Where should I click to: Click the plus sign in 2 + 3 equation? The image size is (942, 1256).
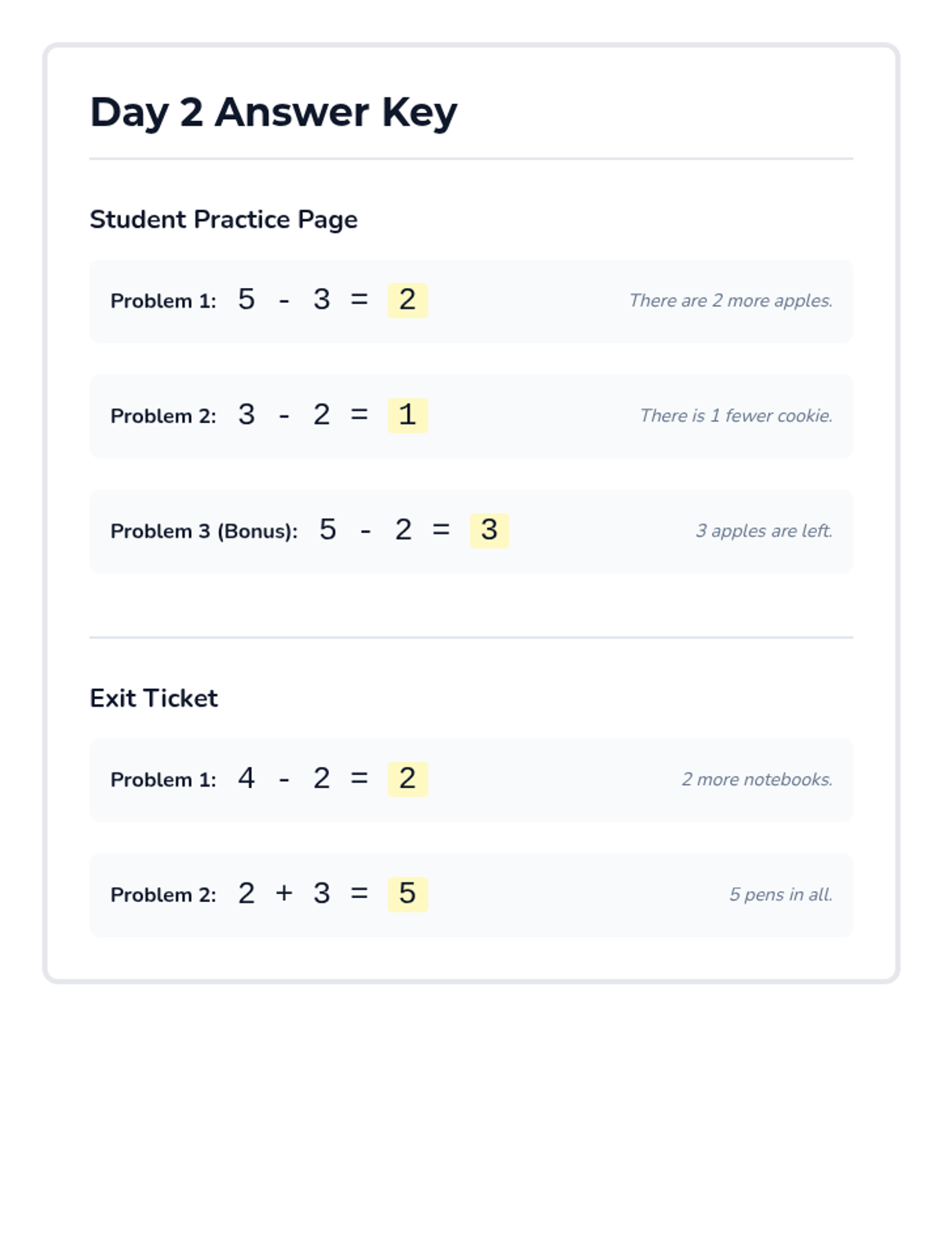click(x=284, y=893)
